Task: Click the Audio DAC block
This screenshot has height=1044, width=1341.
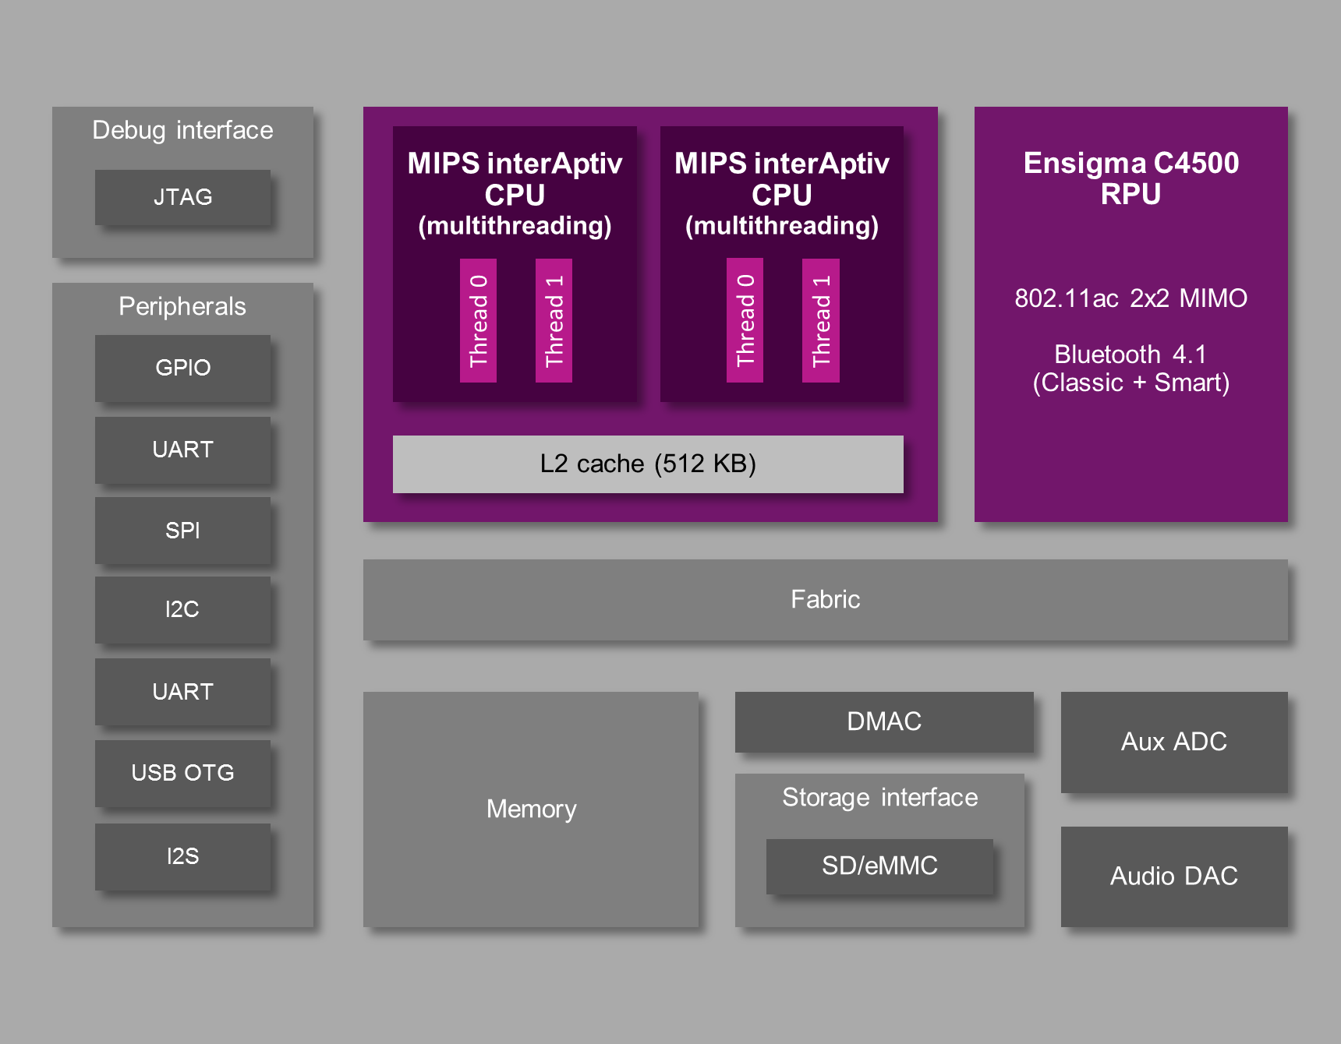Action: pos(1173,876)
